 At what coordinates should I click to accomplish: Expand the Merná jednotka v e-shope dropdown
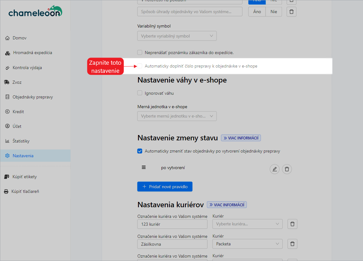(177, 116)
